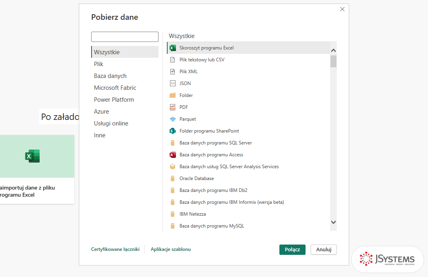The width and height of the screenshot is (428, 277).
Task: Click the SQL Server database icon
Action: click(172, 143)
